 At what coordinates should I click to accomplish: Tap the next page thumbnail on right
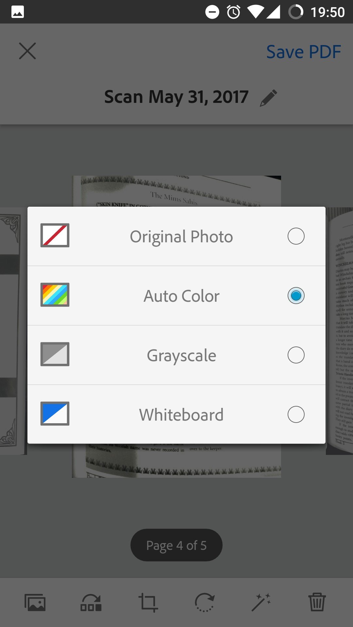point(339,331)
